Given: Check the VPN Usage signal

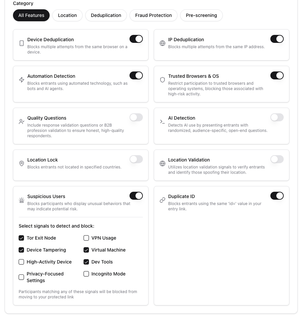Looking at the screenshot, I should point(86,238).
